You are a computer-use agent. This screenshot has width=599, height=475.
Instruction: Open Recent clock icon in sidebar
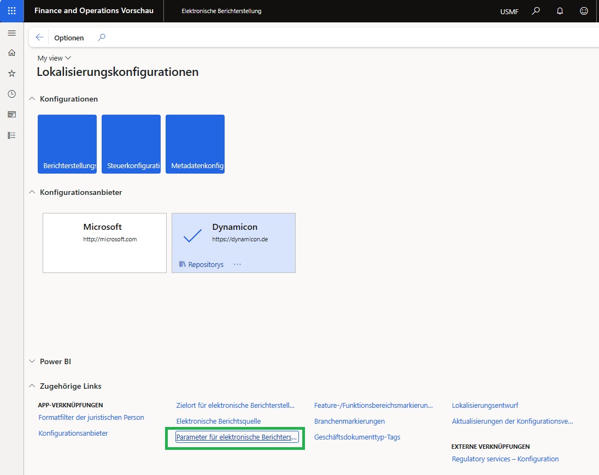11,94
